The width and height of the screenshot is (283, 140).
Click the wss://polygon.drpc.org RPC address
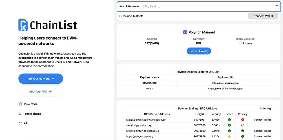pyautogui.click(x=139, y=125)
